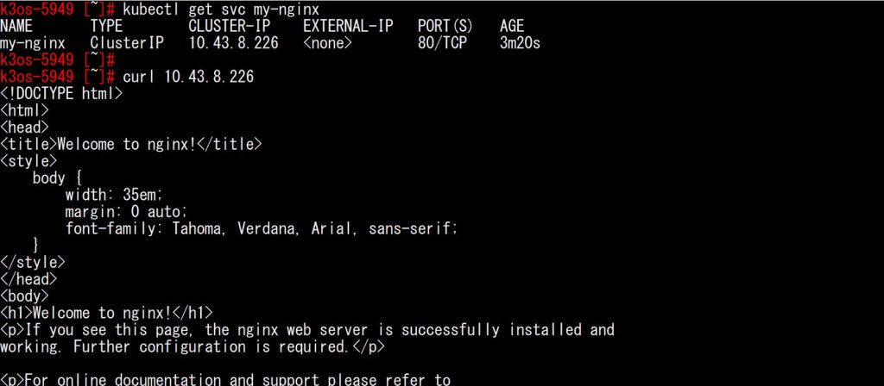Image resolution: width=884 pixels, height=386 pixels.
Task: Click the cluster IP 10.43.8.226 in the table
Action: click(x=233, y=43)
